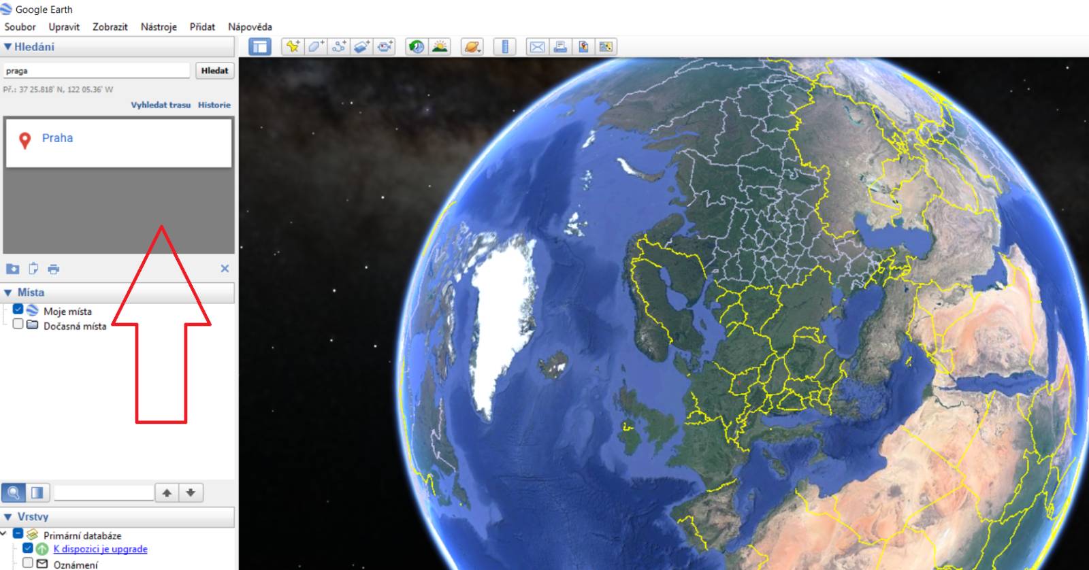Add a new placemark pin

tap(293, 46)
